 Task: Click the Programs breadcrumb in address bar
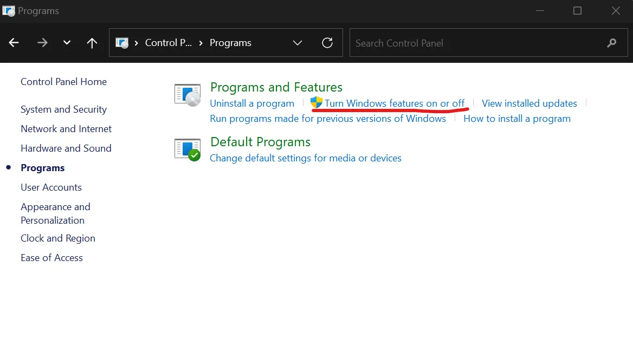230,43
